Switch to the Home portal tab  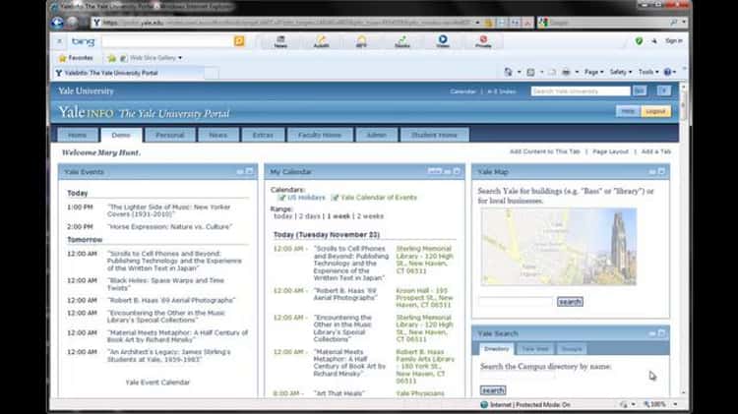click(x=77, y=135)
